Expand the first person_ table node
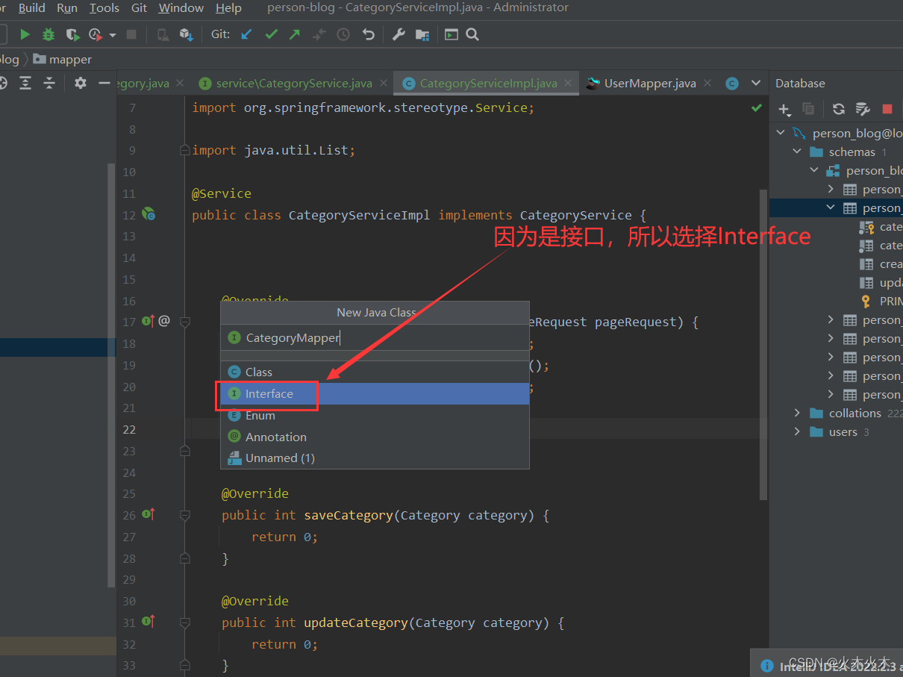903x677 pixels. (831, 189)
